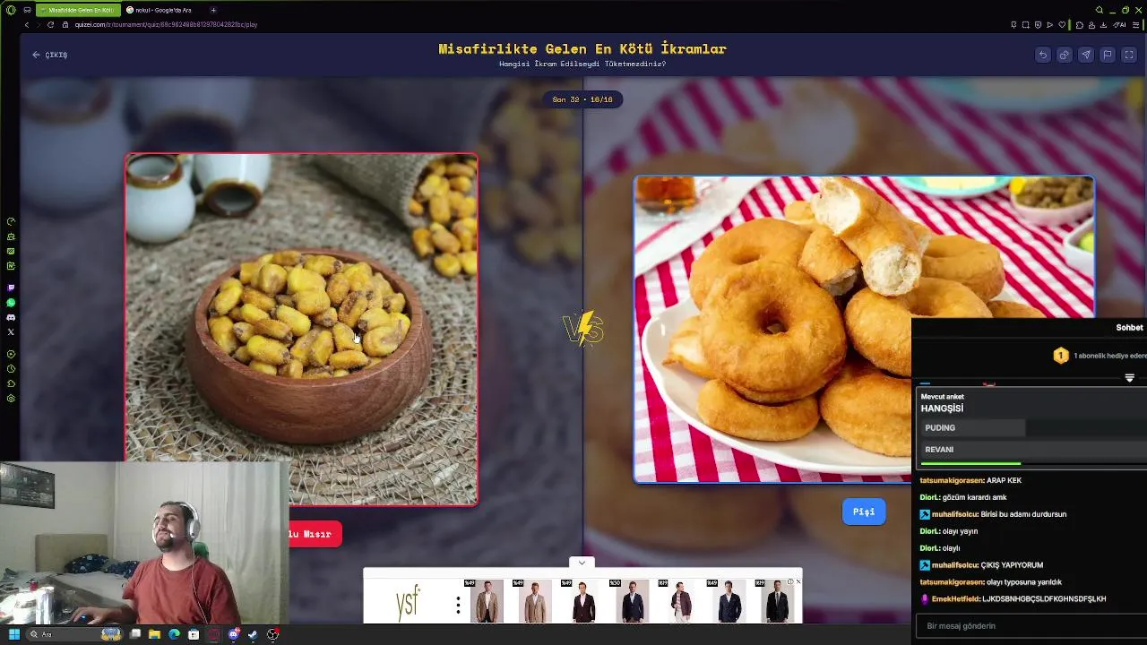Viewport: 1147px width, 645px height.
Task: Click the EmekHetfield username in chat
Action: click(x=955, y=598)
